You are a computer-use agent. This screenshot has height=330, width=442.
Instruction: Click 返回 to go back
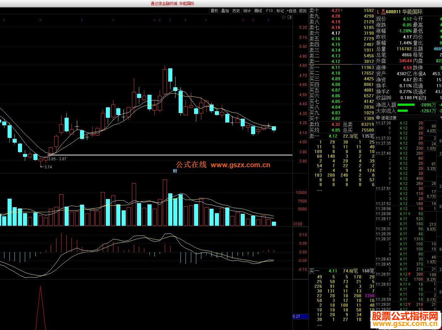[x=303, y=11]
